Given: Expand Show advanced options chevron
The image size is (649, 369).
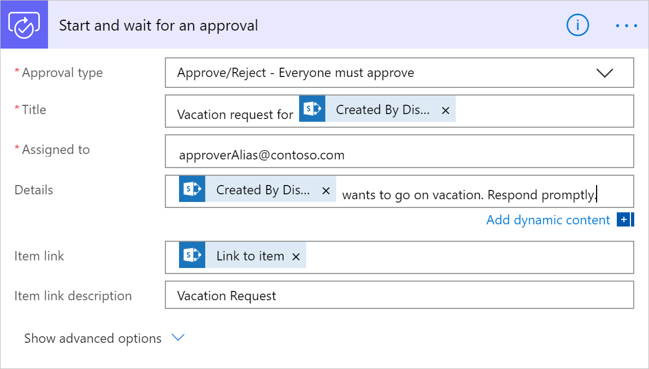Looking at the screenshot, I should point(178,338).
